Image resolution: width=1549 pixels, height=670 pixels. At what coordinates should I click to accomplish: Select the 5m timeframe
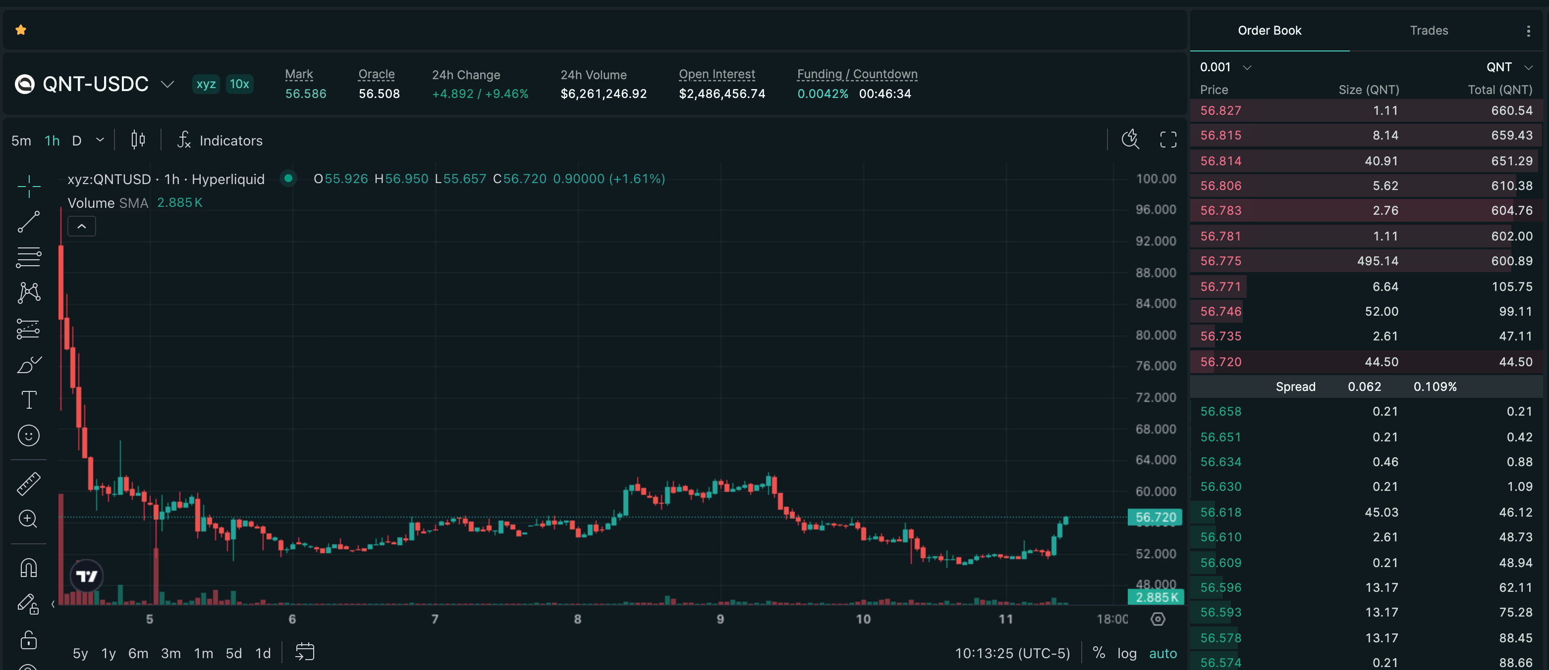coord(21,141)
